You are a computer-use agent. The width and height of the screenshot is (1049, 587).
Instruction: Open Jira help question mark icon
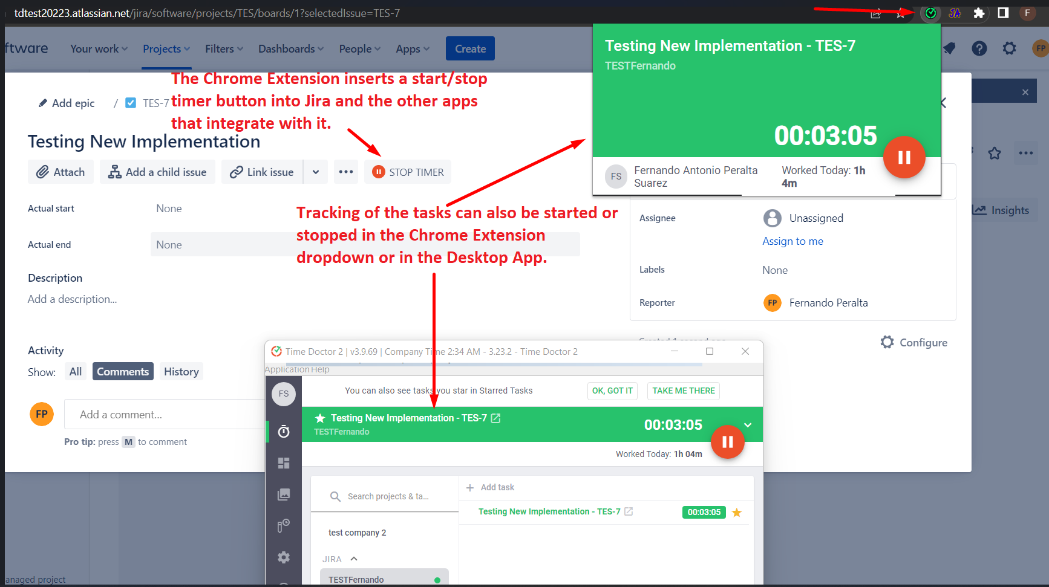point(979,48)
